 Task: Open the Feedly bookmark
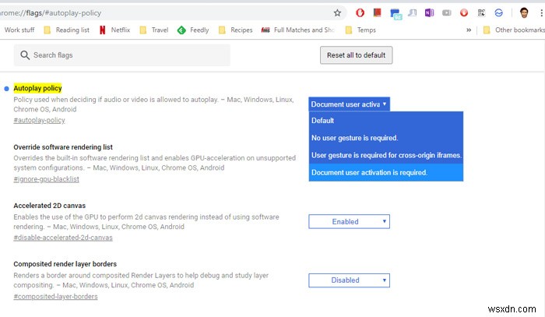pyautogui.click(x=193, y=30)
